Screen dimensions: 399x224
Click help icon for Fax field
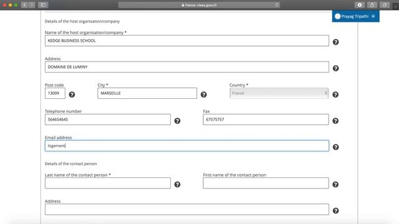click(x=335, y=121)
